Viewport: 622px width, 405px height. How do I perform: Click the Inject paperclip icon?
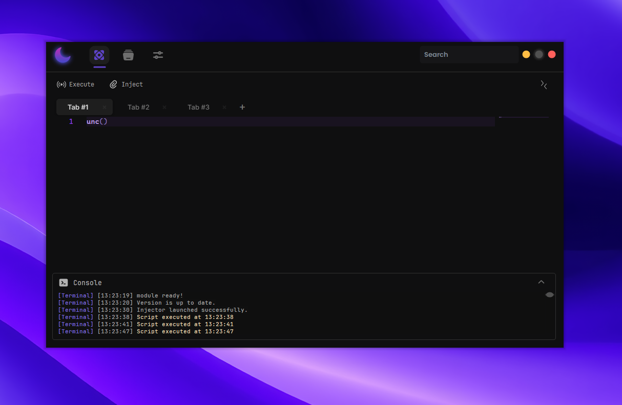114,84
